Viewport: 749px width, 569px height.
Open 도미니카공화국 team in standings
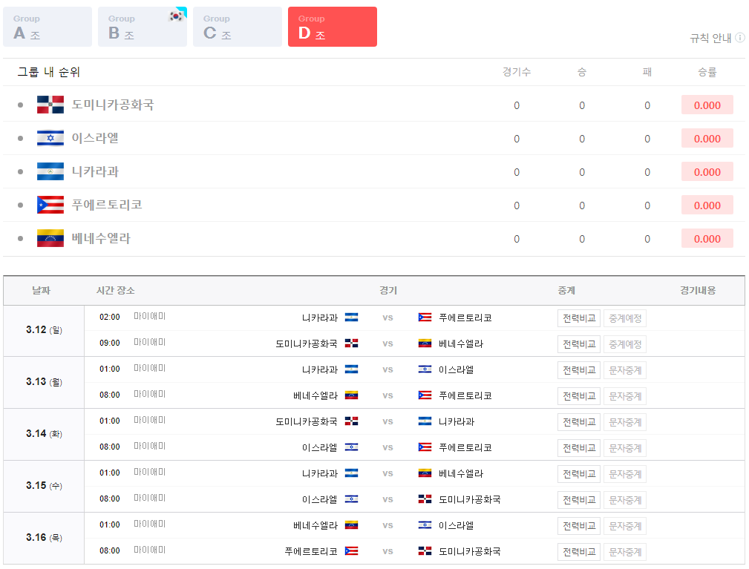coord(113,105)
